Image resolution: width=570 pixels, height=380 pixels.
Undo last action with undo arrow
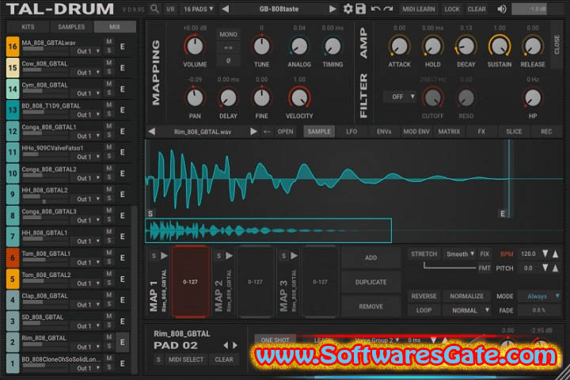tap(375, 9)
